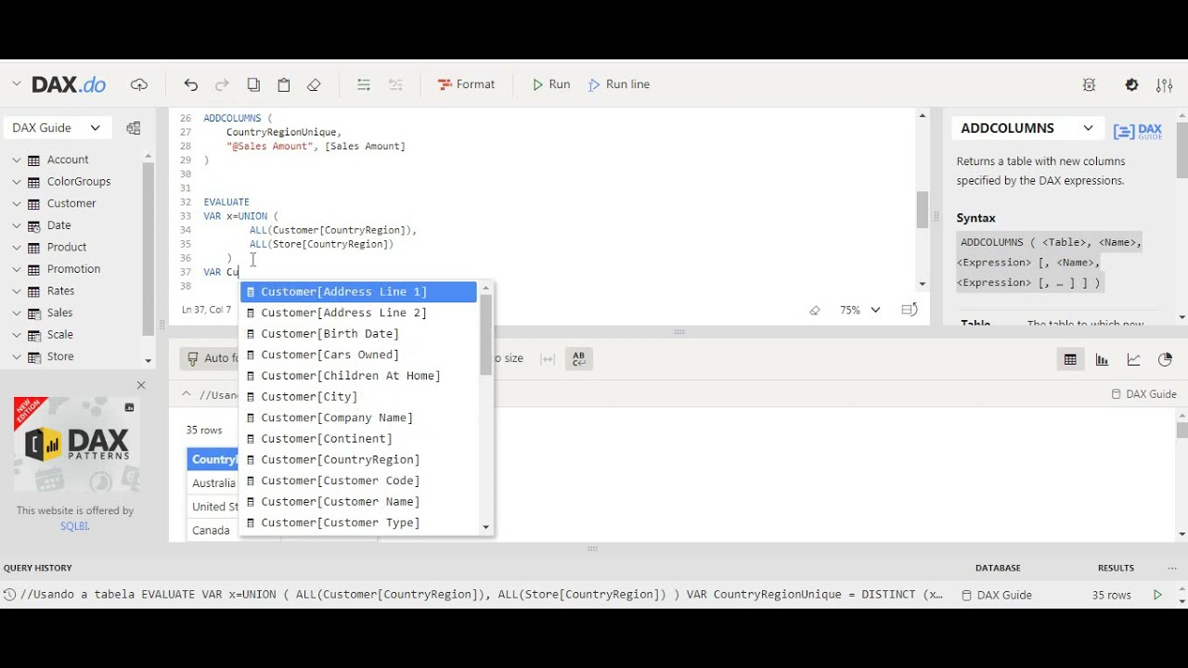
Task: Click the indent lines icon
Action: click(x=364, y=84)
